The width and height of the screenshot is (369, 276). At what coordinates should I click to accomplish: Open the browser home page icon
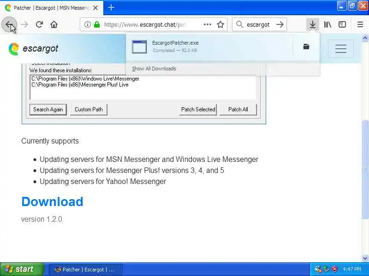coord(54,24)
